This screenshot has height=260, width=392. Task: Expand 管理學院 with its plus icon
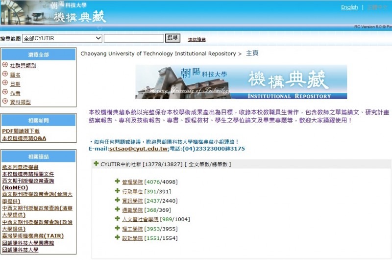117,181
